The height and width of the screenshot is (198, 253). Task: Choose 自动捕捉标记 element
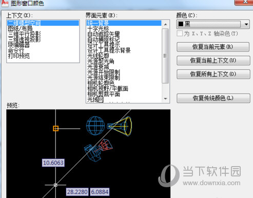coord(104,40)
